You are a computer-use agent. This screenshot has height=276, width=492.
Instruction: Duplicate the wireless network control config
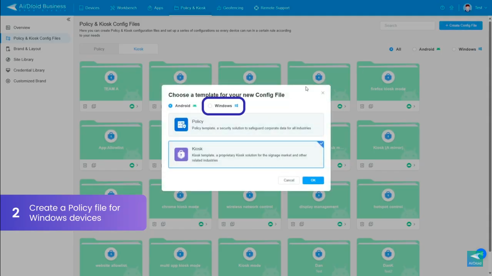point(232,224)
